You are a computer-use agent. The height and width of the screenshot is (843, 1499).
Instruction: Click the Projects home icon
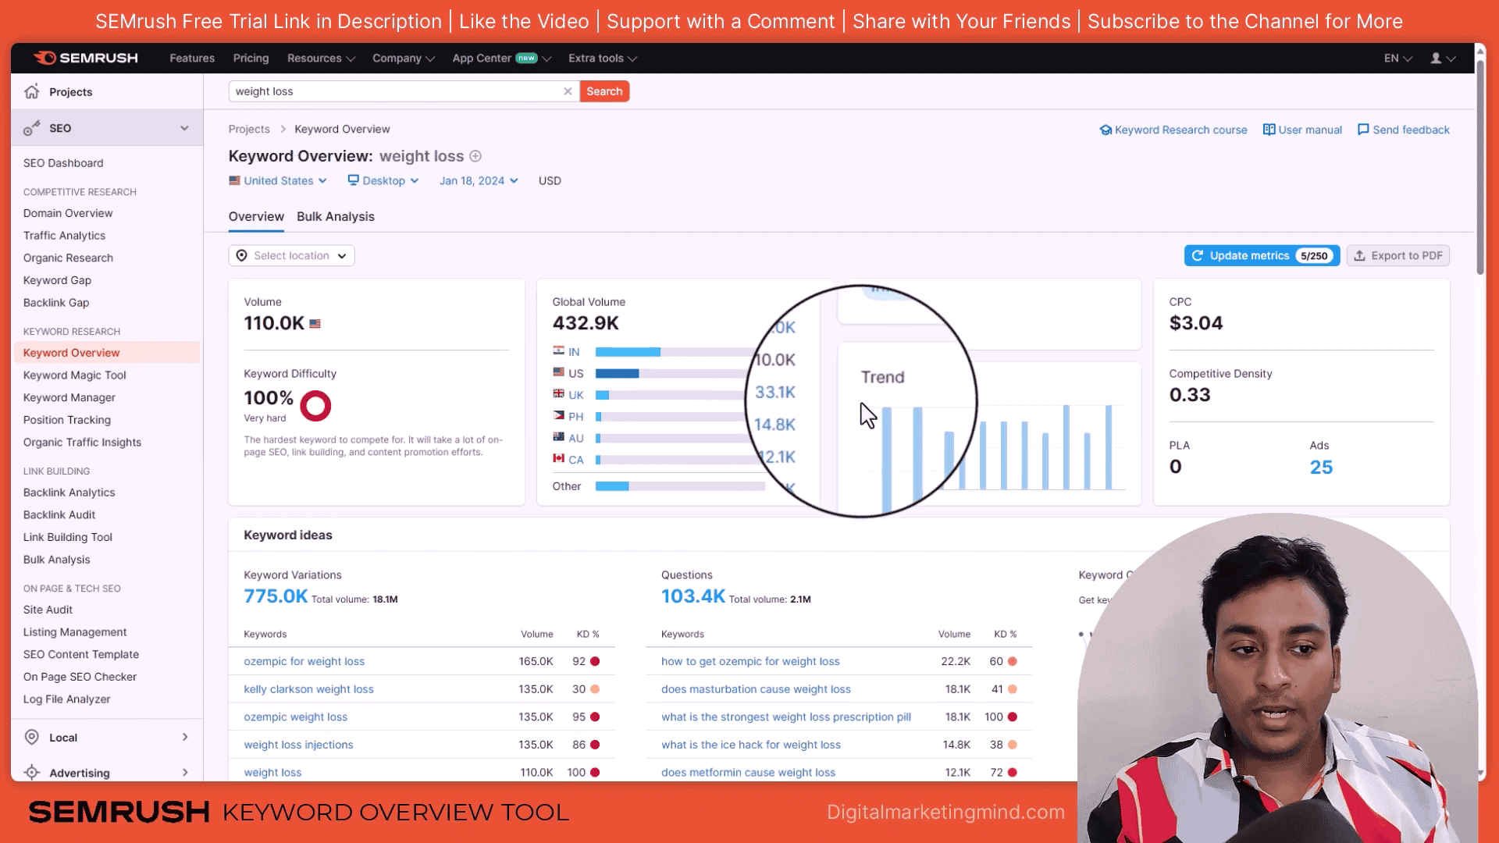32,91
